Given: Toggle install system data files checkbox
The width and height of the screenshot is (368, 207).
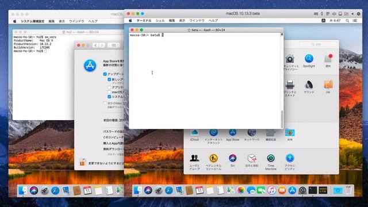Looking at the screenshot, I should [109, 97].
